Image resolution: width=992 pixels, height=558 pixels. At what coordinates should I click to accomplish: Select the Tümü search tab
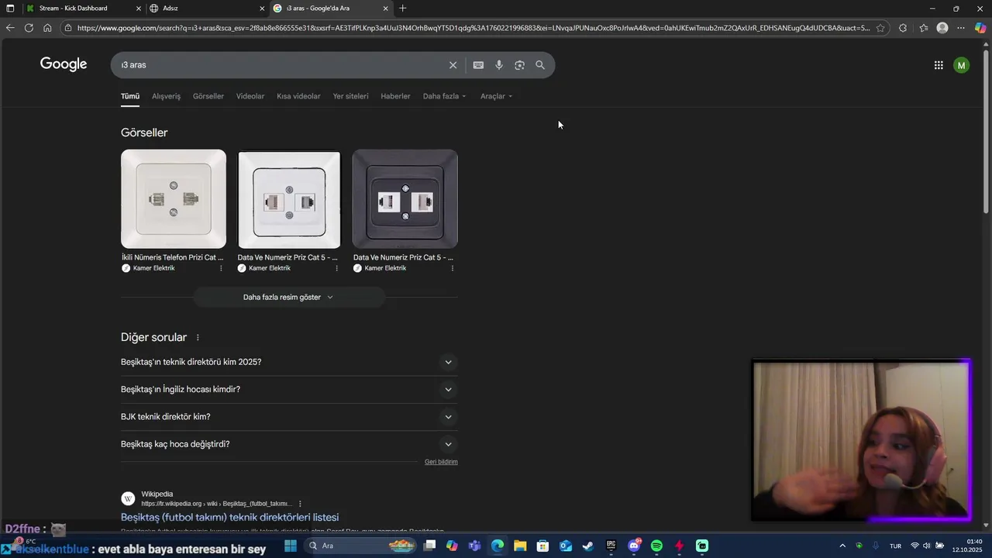(x=130, y=96)
